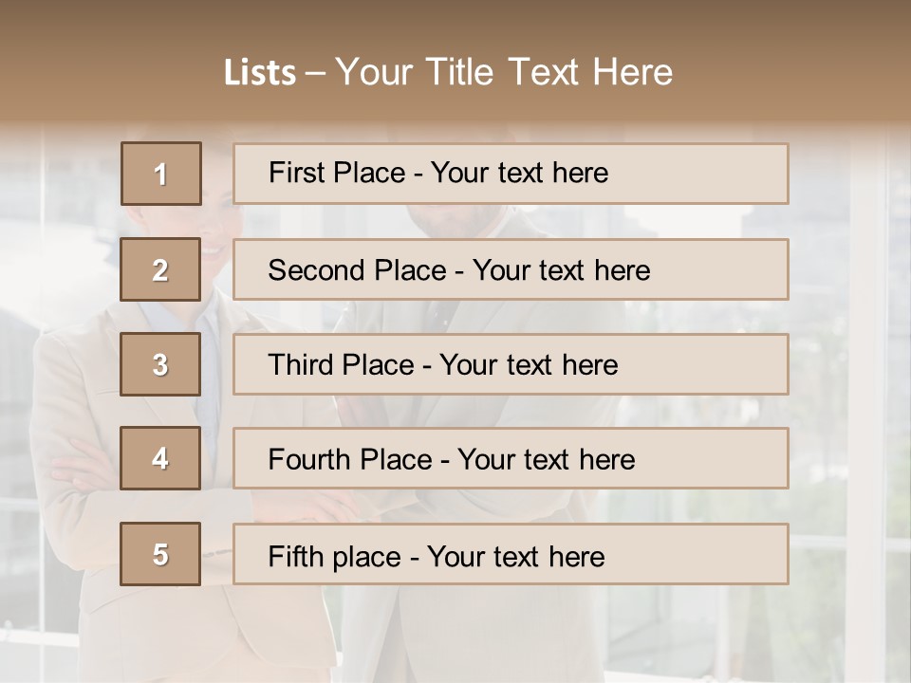Select the number 4 box

[160, 458]
